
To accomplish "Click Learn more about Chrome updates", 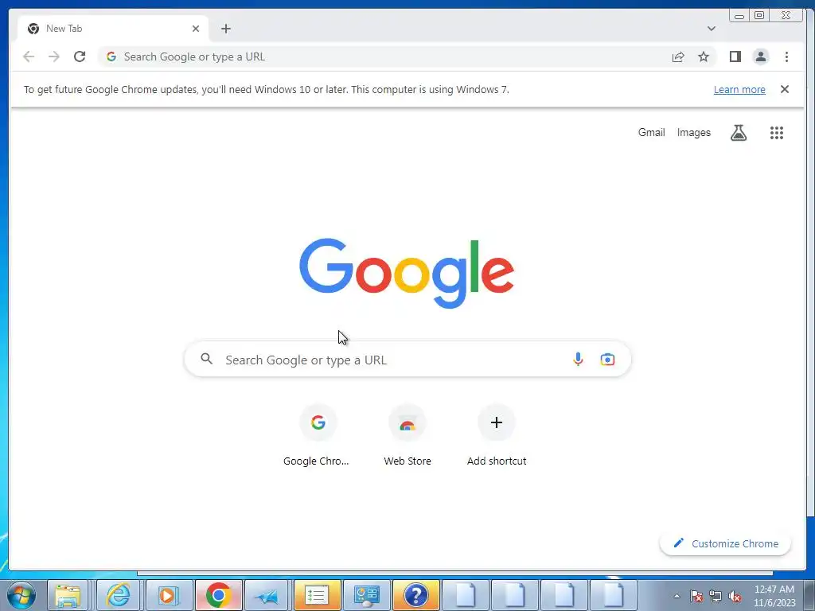I will (x=739, y=89).
